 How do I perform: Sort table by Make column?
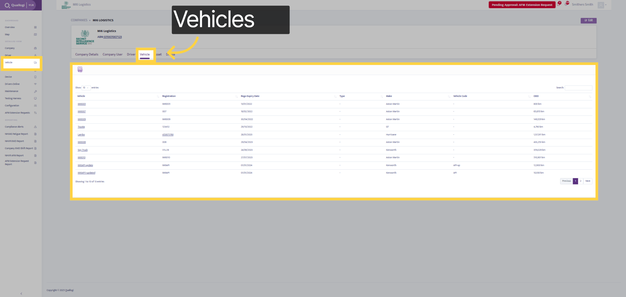418,96
